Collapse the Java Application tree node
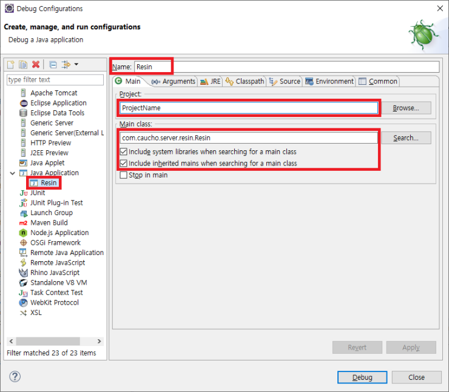 coord(13,173)
